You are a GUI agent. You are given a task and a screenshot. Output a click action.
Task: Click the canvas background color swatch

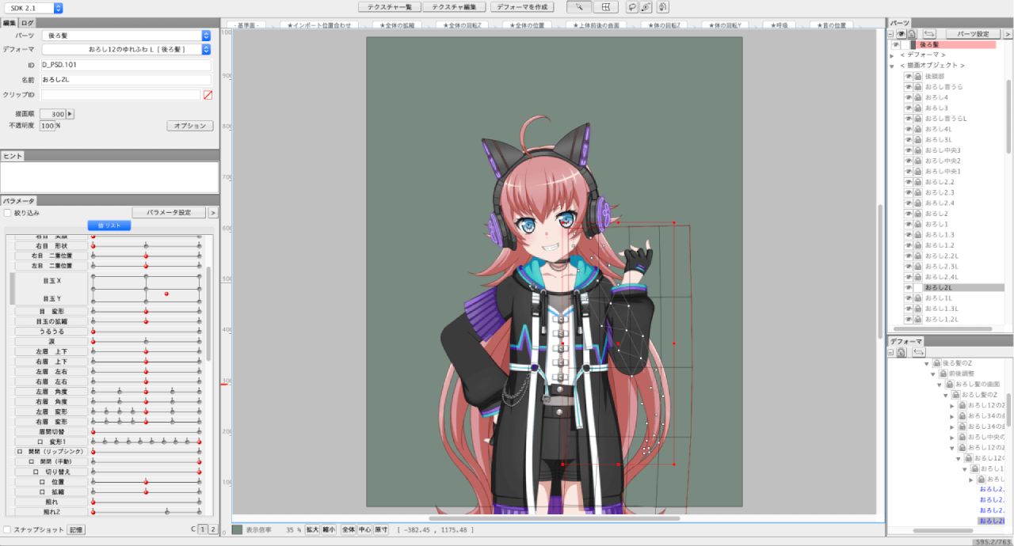coord(238,529)
